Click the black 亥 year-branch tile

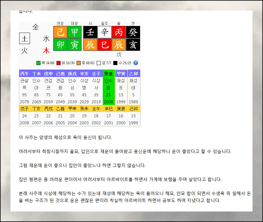(x=133, y=45)
